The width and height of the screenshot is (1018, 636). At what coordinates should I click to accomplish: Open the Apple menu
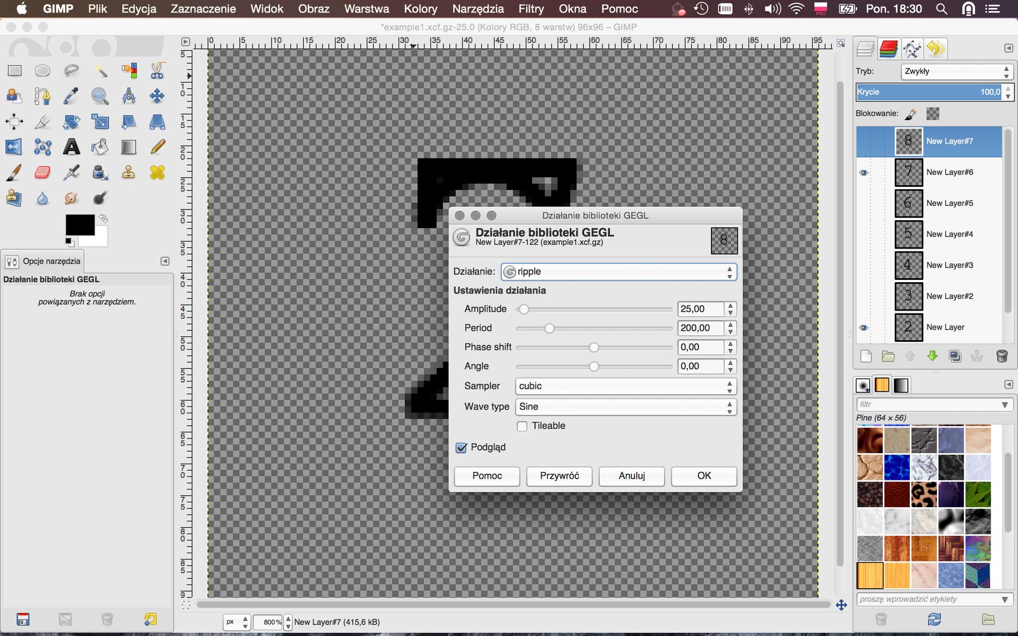click(x=22, y=9)
